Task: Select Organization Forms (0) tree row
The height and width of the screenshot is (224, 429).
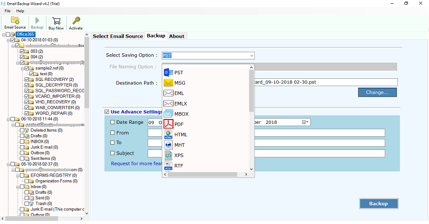Action: 56,181
